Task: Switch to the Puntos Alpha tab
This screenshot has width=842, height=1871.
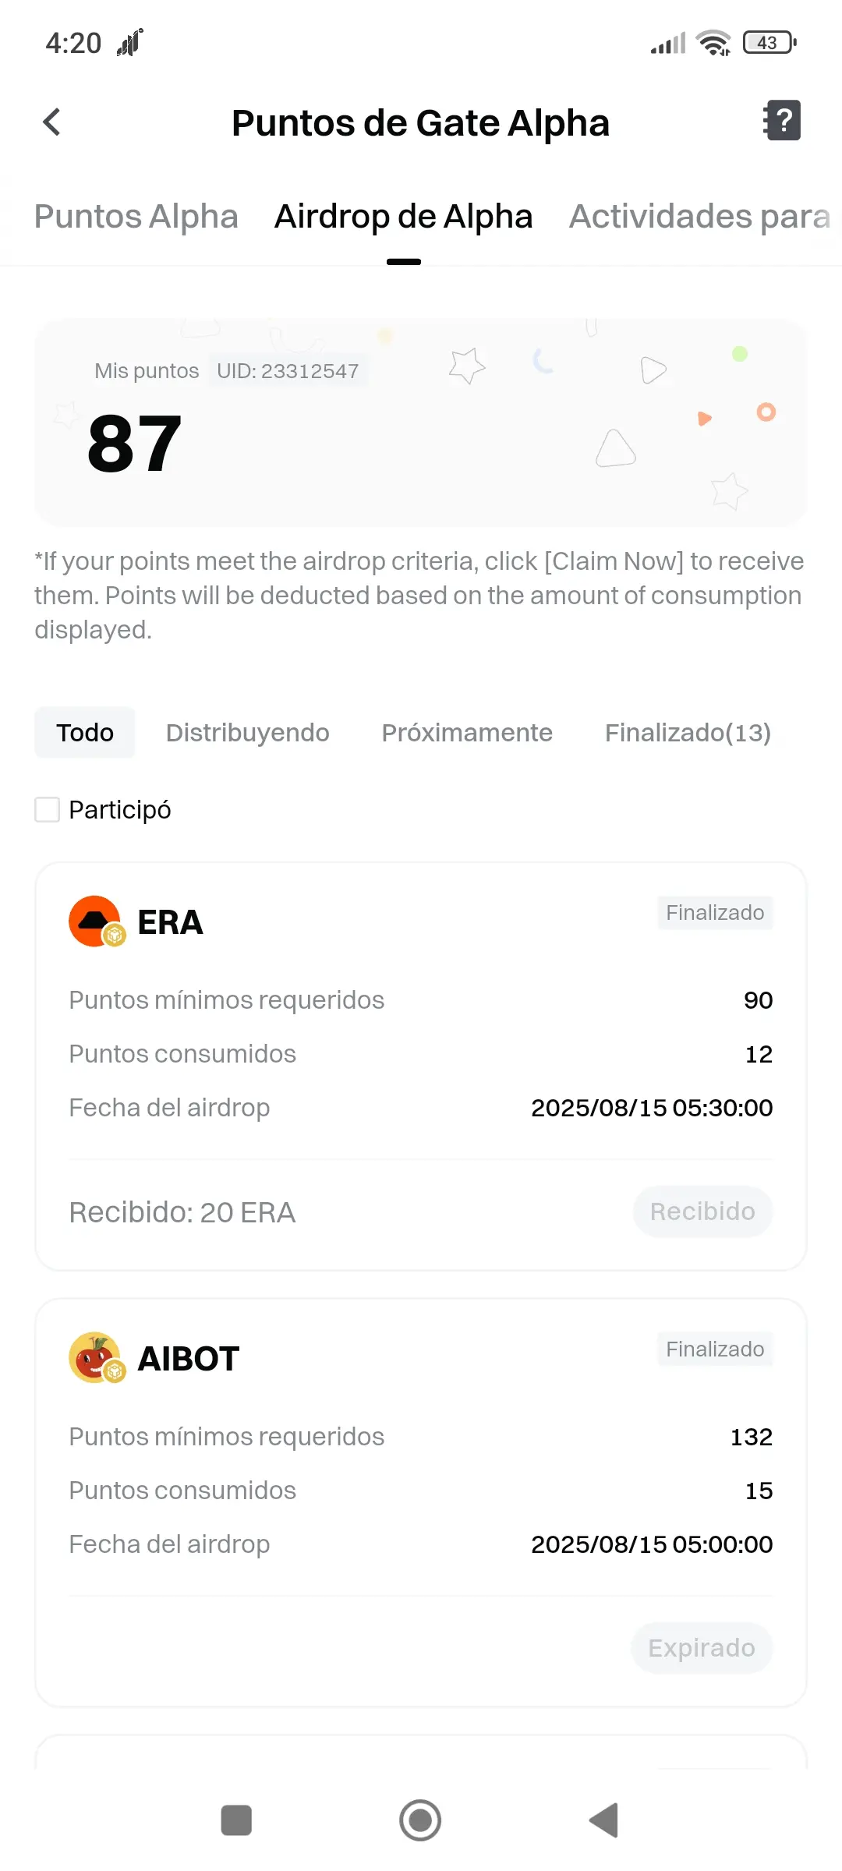Action: pyautogui.click(x=136, y=216)
